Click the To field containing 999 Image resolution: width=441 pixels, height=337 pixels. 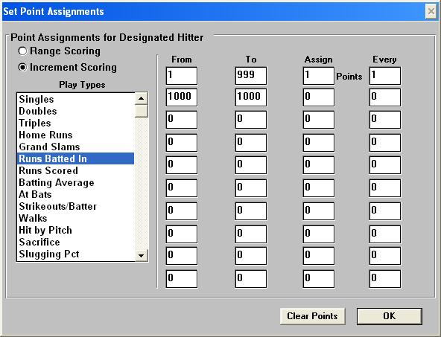(x=250, y=76)
